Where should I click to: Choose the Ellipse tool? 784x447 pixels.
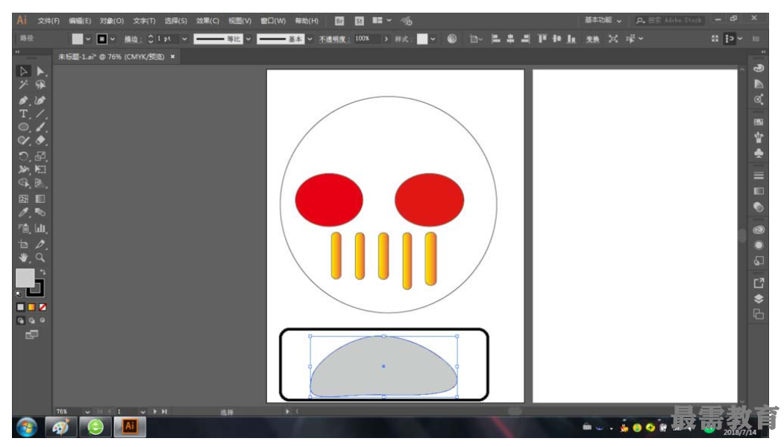coord(23,127)
